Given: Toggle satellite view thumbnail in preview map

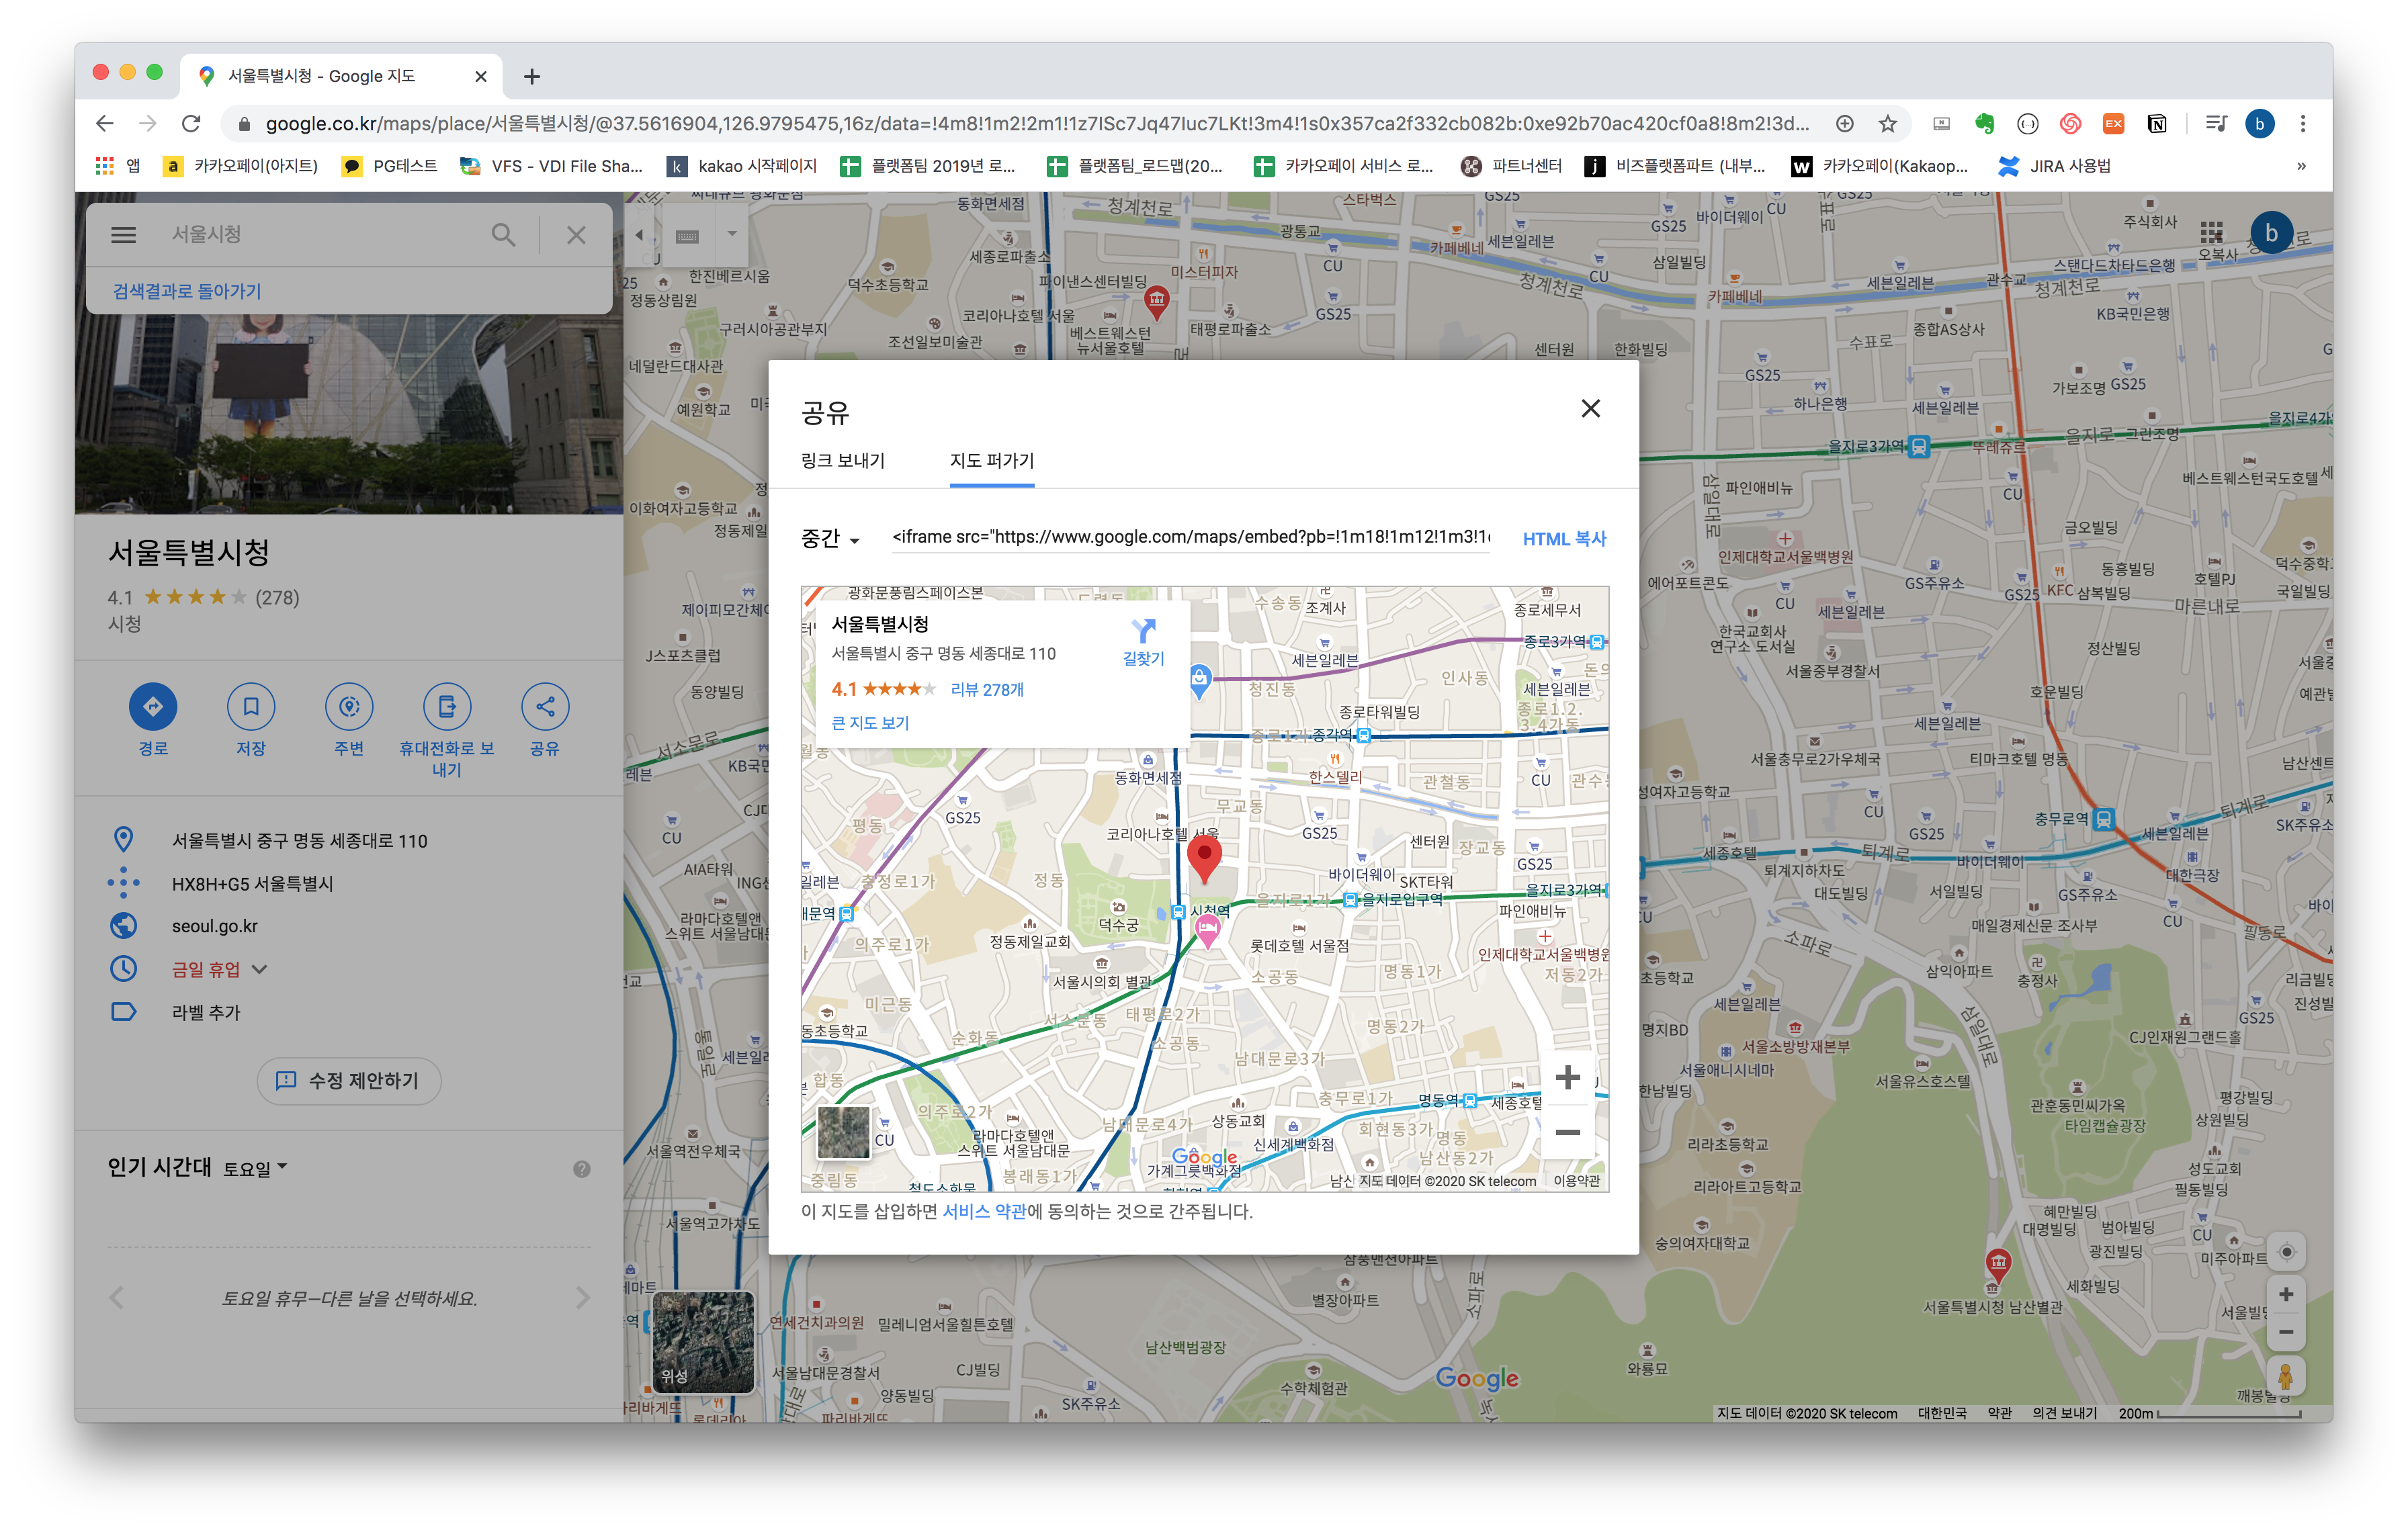Looking at the screenshot, I should coord(843,1131).
